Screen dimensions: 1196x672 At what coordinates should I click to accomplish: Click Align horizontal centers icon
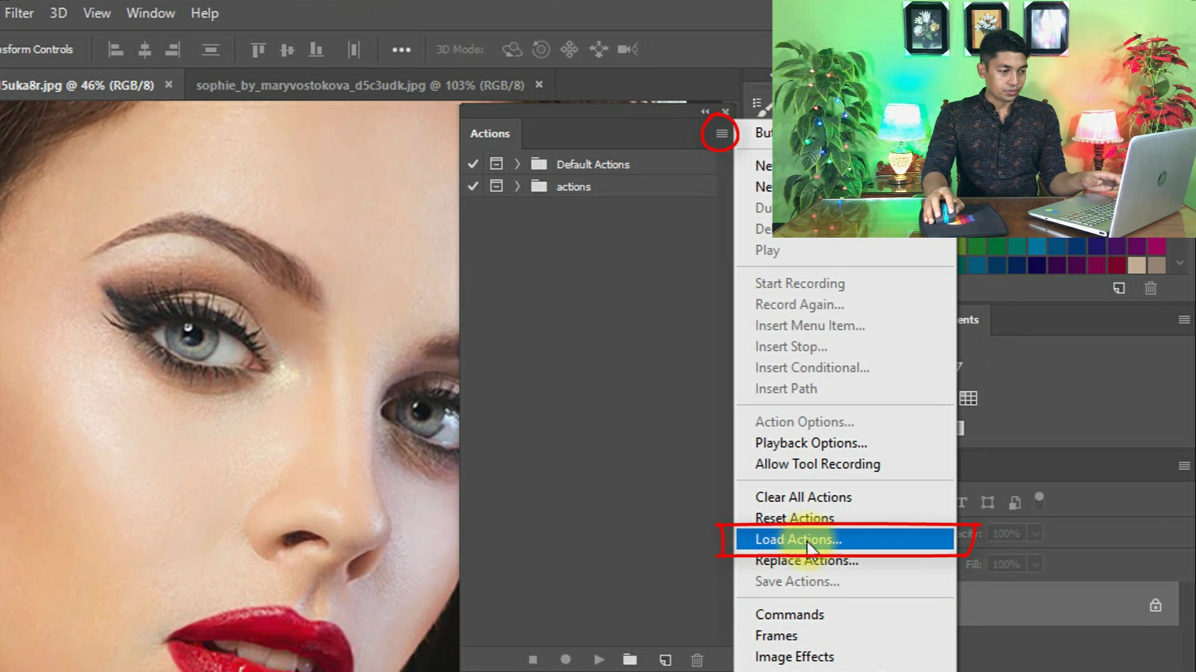tap(145, 49)
